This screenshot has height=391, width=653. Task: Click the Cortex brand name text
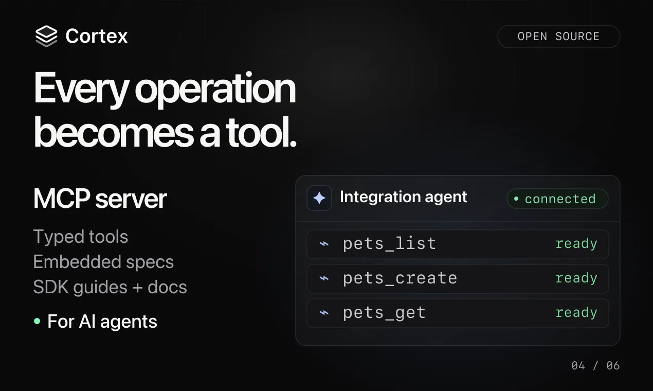[x=97, y=36]
